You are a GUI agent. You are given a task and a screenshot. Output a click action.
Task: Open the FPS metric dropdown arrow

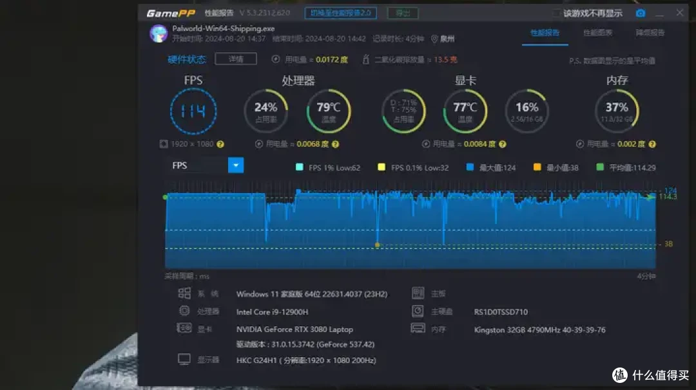pos(236,165)
